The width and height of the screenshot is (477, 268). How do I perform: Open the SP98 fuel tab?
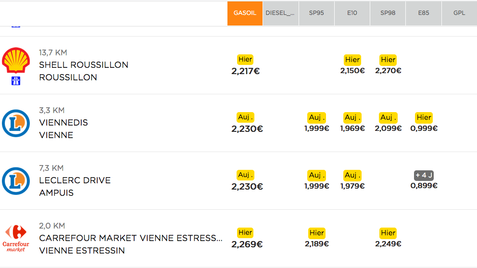388,13
